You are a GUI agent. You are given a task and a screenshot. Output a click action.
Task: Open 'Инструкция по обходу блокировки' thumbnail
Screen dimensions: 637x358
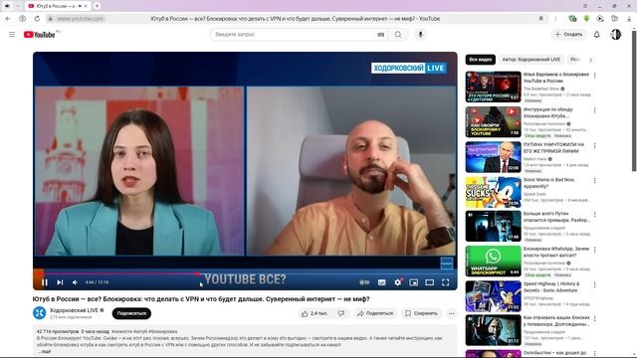[494, 121]
